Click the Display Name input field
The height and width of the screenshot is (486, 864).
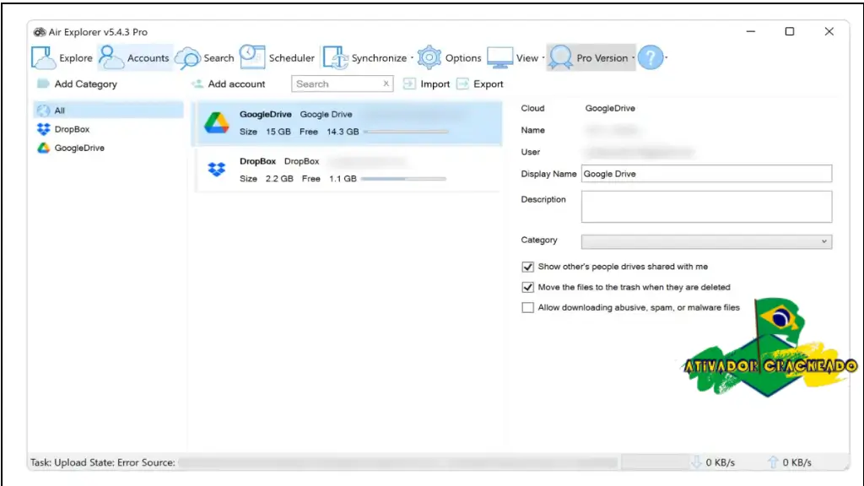point(706,174)
